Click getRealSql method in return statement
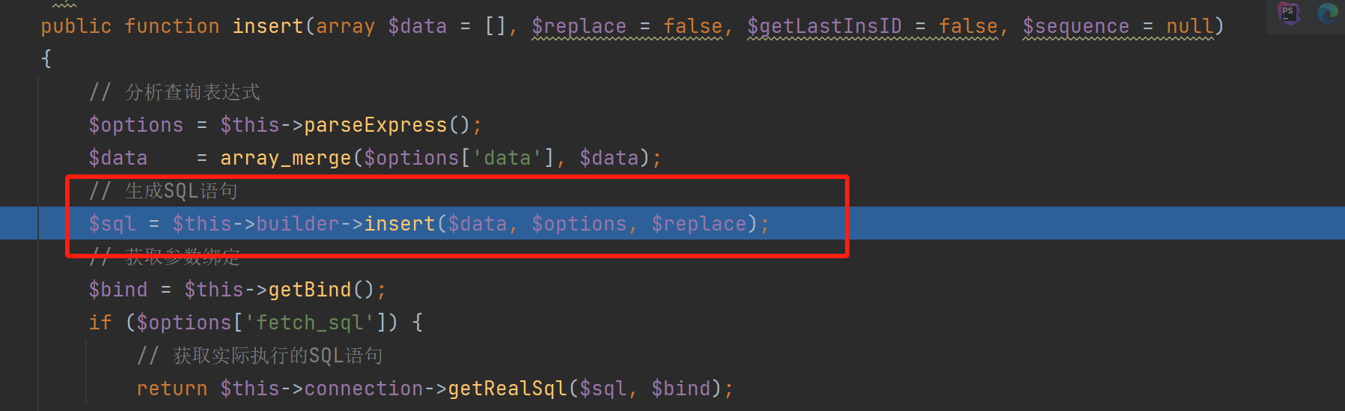Image resolution: width=1345 pixels, height=411 pixels. tap(507, 389)
